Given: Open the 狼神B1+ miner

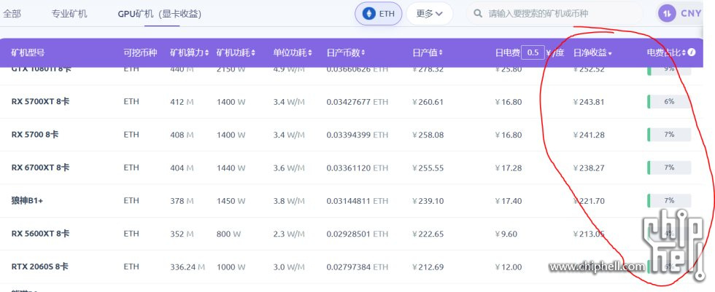Looking at the screenshot, I should [x=27, y=200].
